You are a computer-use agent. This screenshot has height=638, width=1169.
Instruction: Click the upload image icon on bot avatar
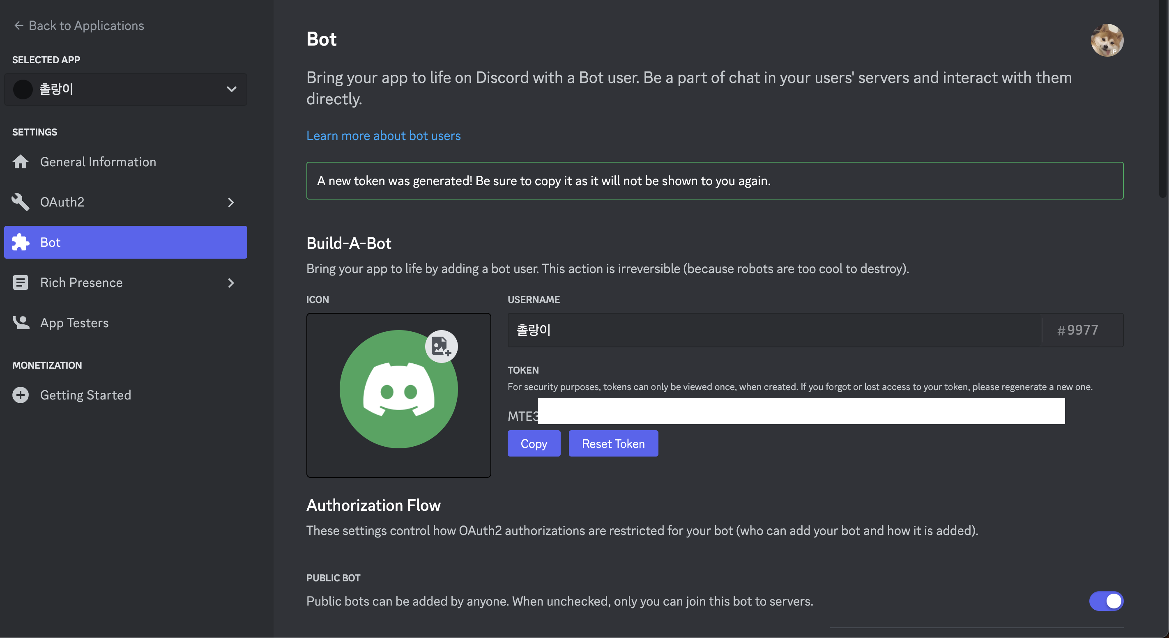coord(441,347)
